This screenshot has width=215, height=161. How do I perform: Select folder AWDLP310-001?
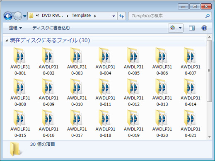tap(20, 61)
